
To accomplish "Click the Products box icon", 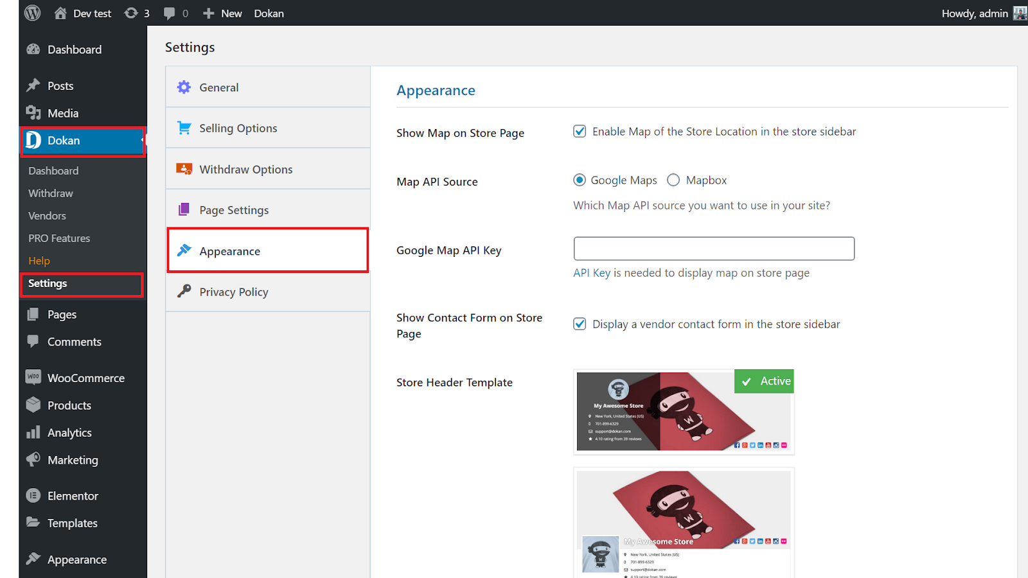I will tap(33, 405).
